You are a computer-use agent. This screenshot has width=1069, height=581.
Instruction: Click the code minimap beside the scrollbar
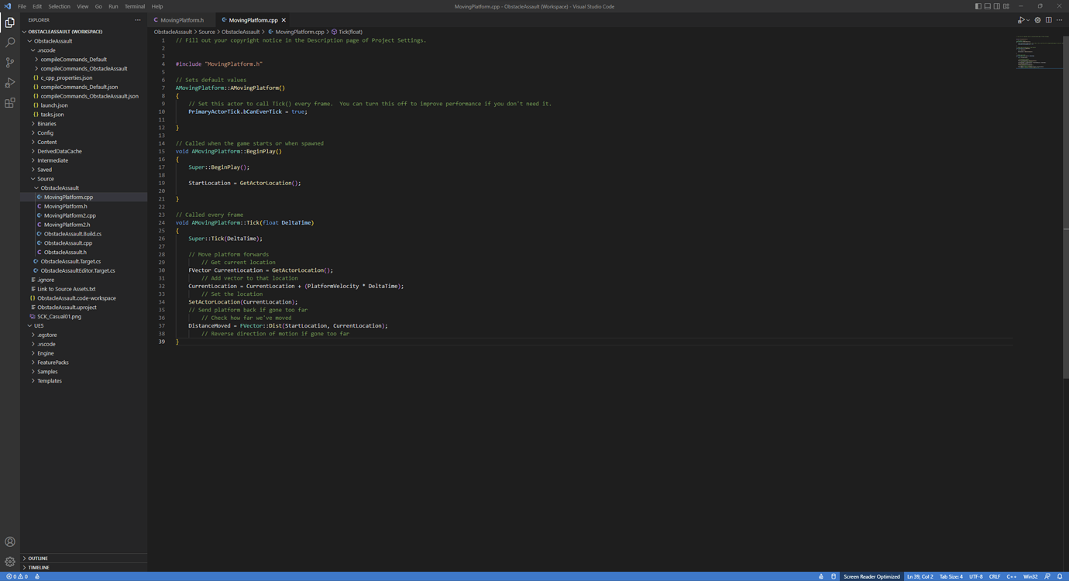[1038, 54]
